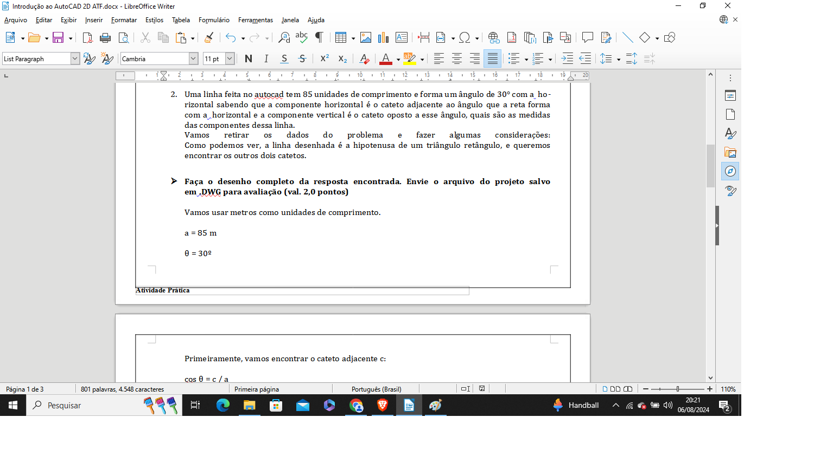The height and width of the screenshot is (456, 814).
Task: Open the Navigator panel in sidebar
Action: click(x=730, y=172)
